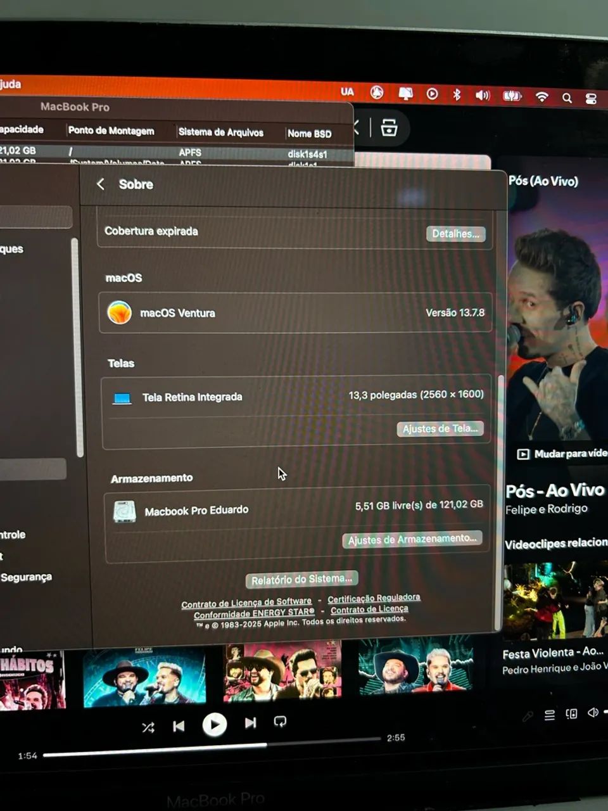608x811 pixels.
Task: Click the Tela Retina Integrada display icon
Action: click(122, 399)
